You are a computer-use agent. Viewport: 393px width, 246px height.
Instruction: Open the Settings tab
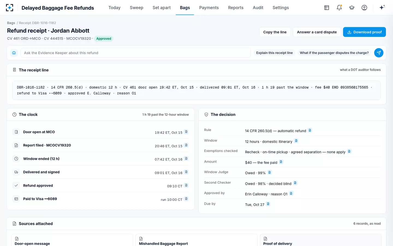pyautogui.click(x=281, y=8)
